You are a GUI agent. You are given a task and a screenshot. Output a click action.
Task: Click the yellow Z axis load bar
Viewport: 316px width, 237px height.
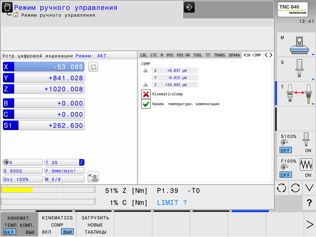coord(17,190)
